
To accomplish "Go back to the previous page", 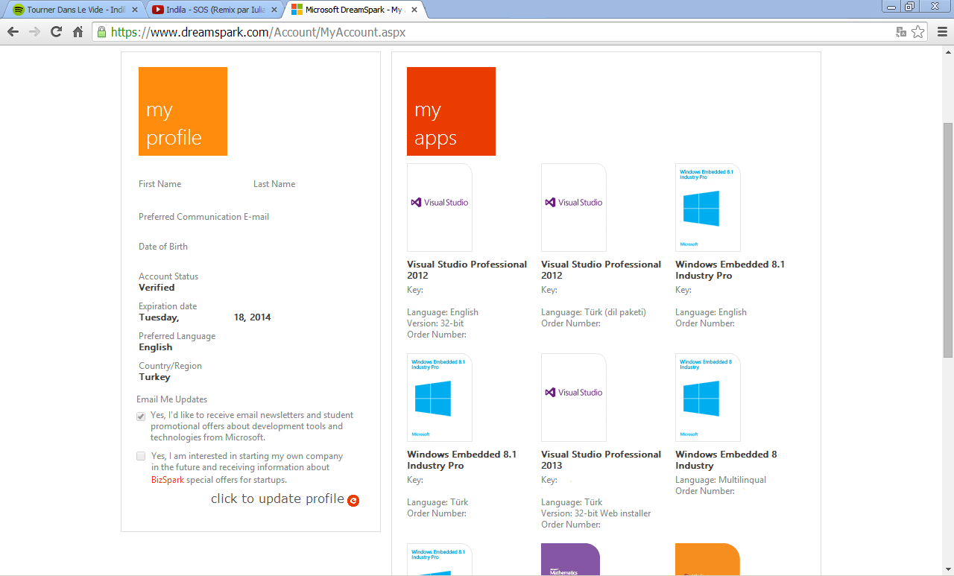I will click(13, 32).
